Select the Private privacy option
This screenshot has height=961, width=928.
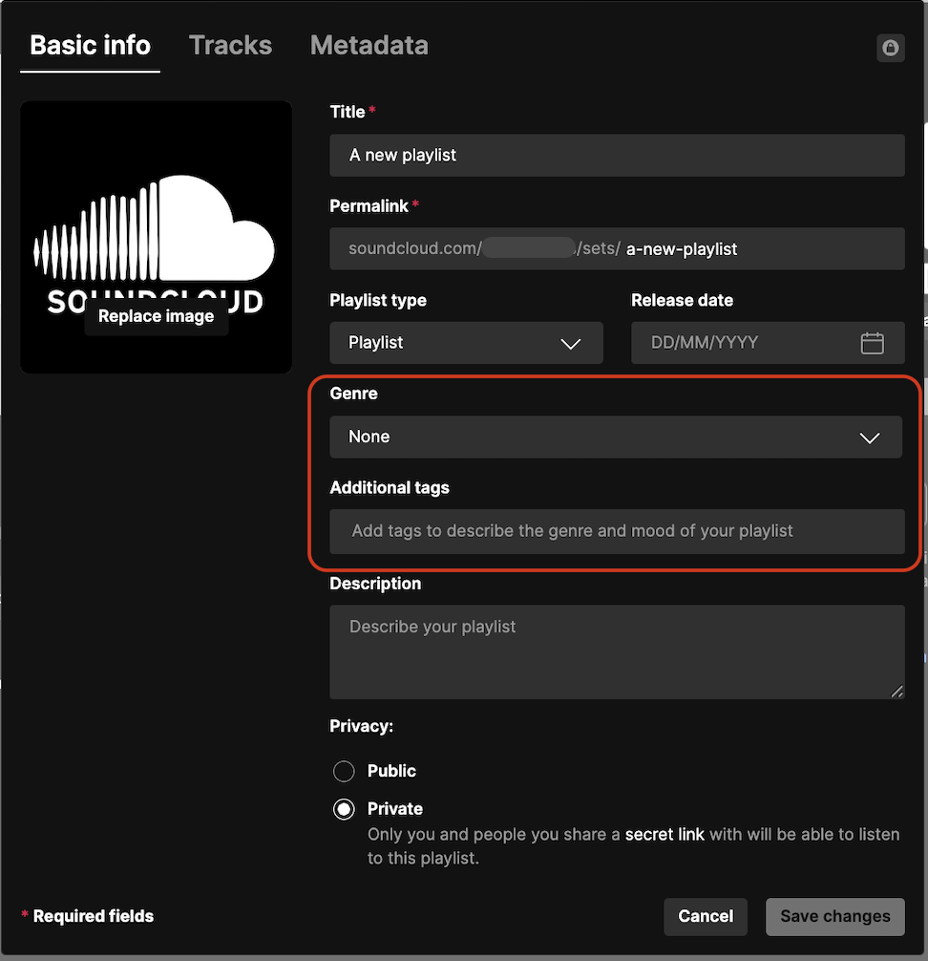[344, 809]
